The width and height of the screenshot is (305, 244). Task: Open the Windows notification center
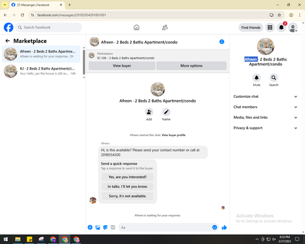click(x=297, y=239)
